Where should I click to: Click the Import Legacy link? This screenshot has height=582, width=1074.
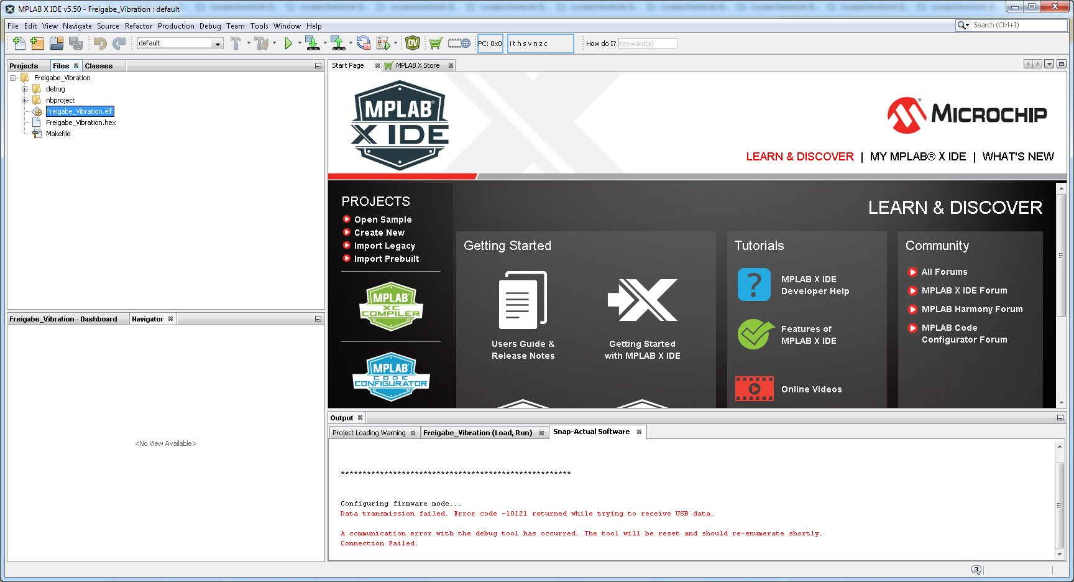[x=385, y=246]
